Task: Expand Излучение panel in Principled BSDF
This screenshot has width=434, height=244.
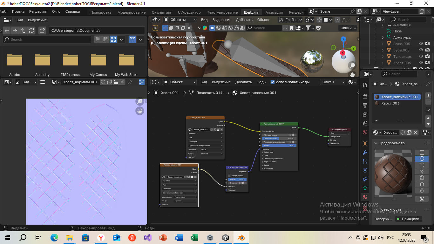Action: point(268,168)
